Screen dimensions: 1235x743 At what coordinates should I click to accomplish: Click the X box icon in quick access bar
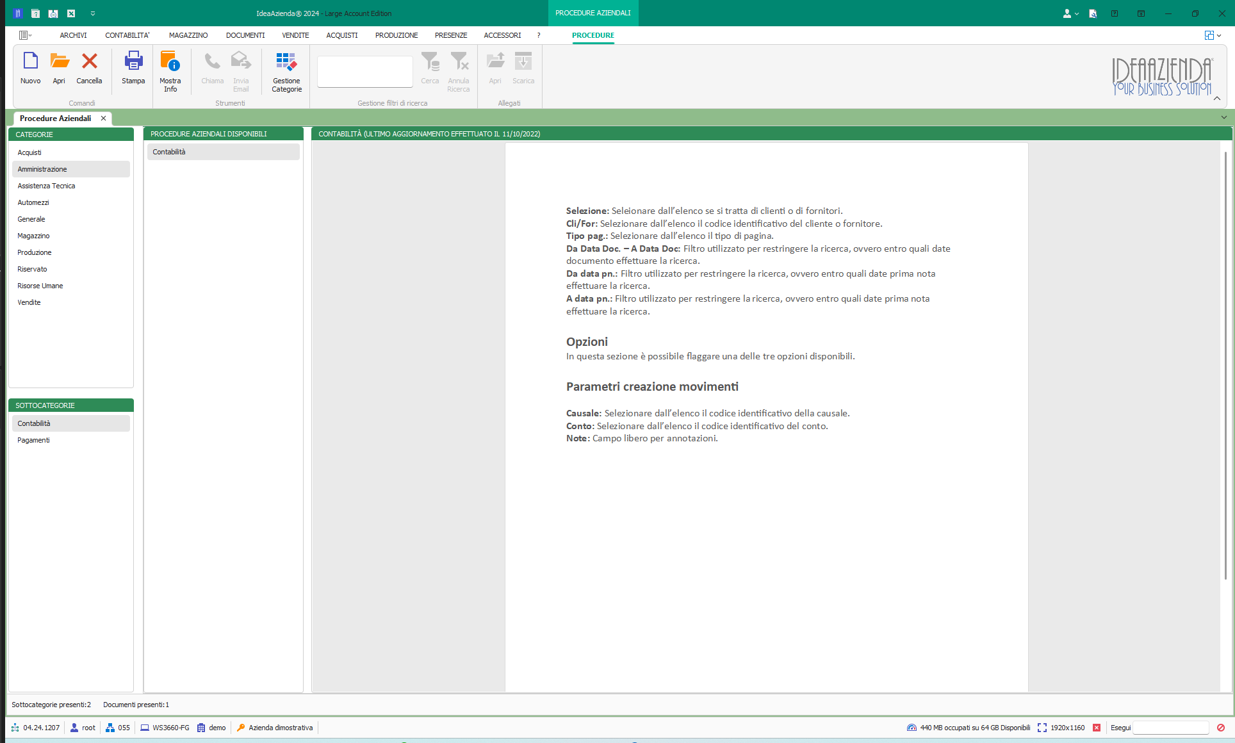point(71,13)
